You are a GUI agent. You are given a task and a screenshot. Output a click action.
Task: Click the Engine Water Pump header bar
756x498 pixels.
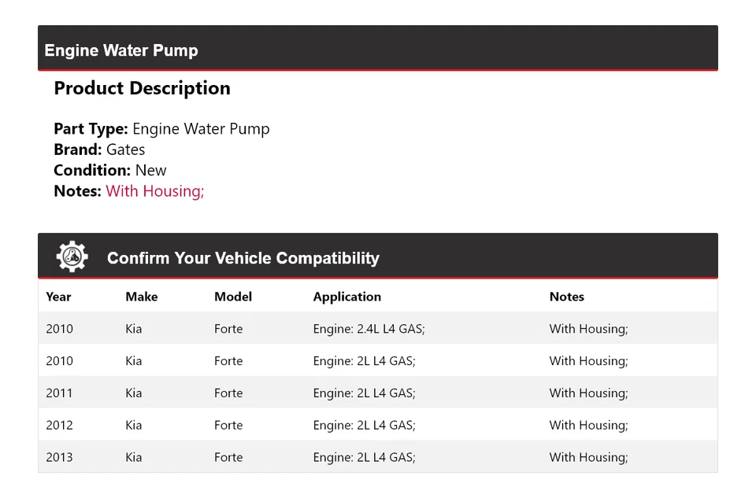[x=377, y=49]
